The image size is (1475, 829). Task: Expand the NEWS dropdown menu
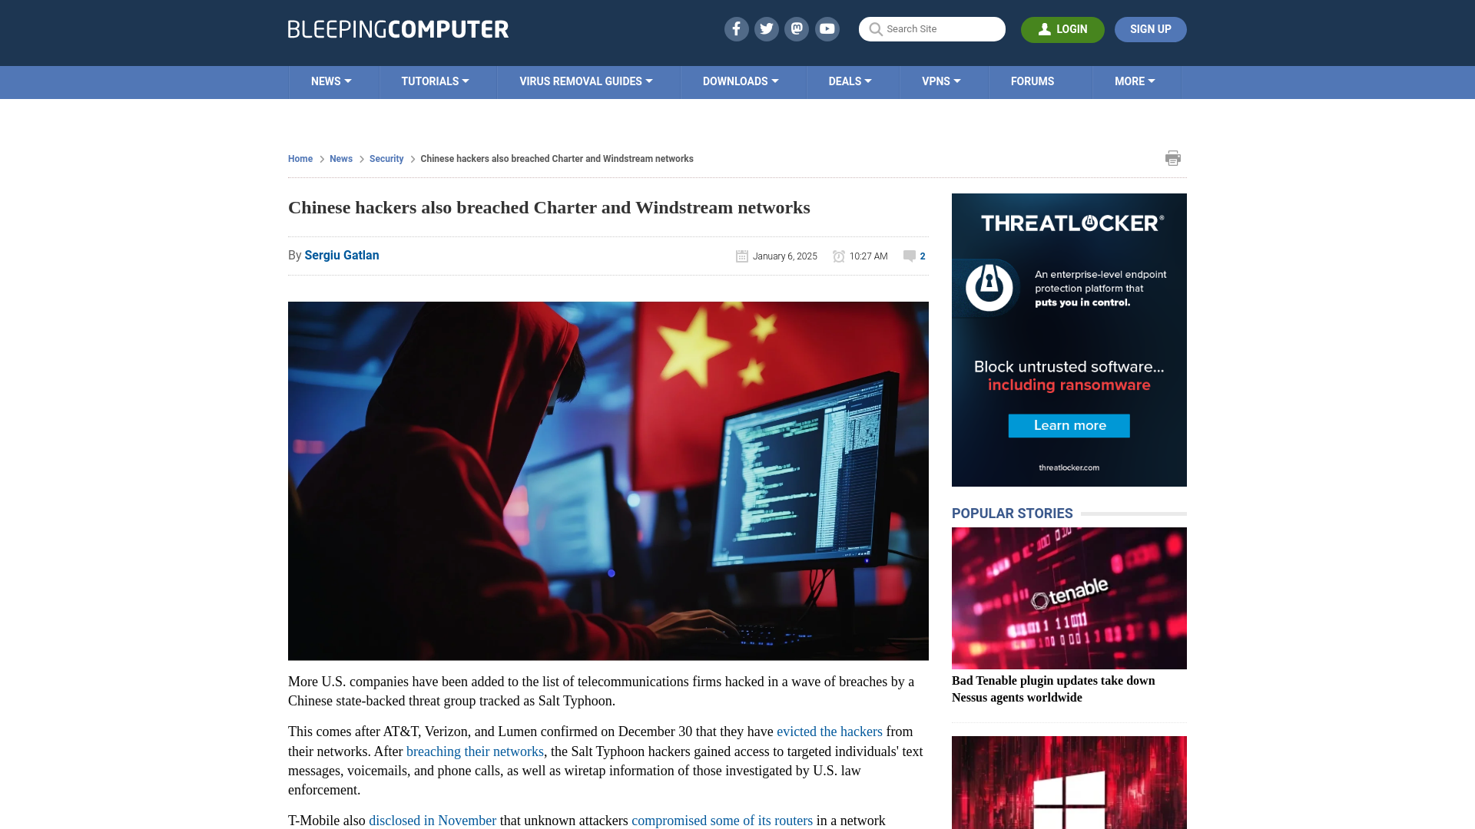(330, 81)
